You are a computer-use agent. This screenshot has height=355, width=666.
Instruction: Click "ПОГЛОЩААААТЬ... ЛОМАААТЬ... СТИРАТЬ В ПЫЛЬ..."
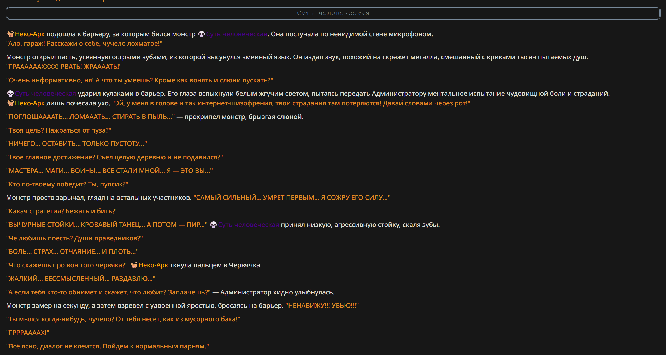click(91, 117)
